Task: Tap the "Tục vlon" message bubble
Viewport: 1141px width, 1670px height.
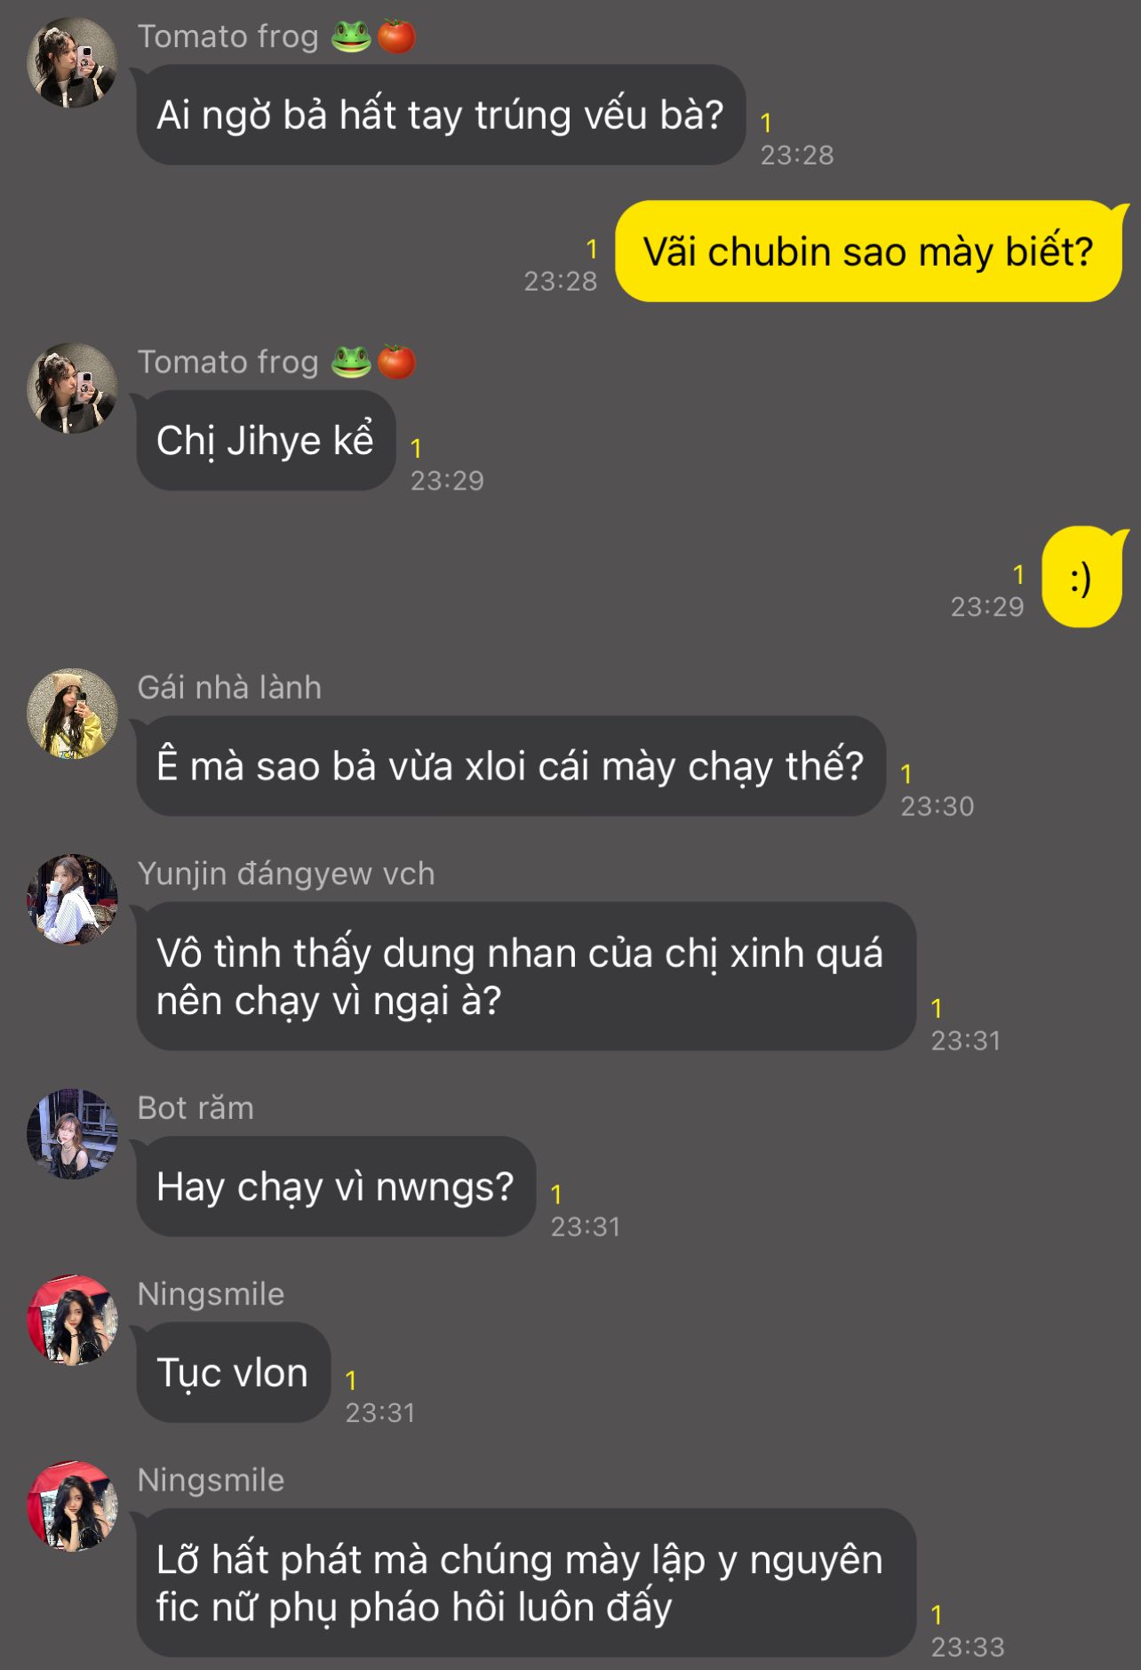Action: (x=234, y=1372)
